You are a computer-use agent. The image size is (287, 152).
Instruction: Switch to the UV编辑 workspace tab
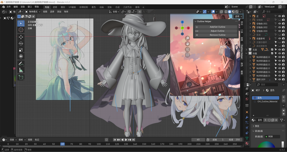click(x=72, y=7)
